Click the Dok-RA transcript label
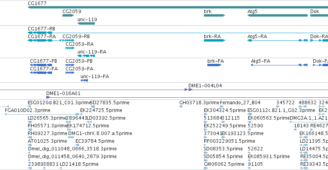Screen dimensions: 328x170 tap(319, 37)
